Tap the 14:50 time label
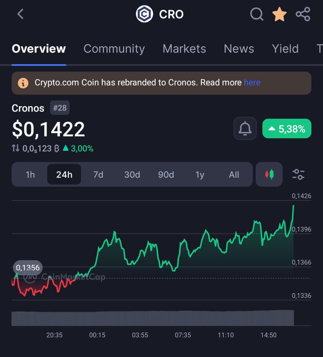This screenshot has height=357, width=323. (269, 335)
